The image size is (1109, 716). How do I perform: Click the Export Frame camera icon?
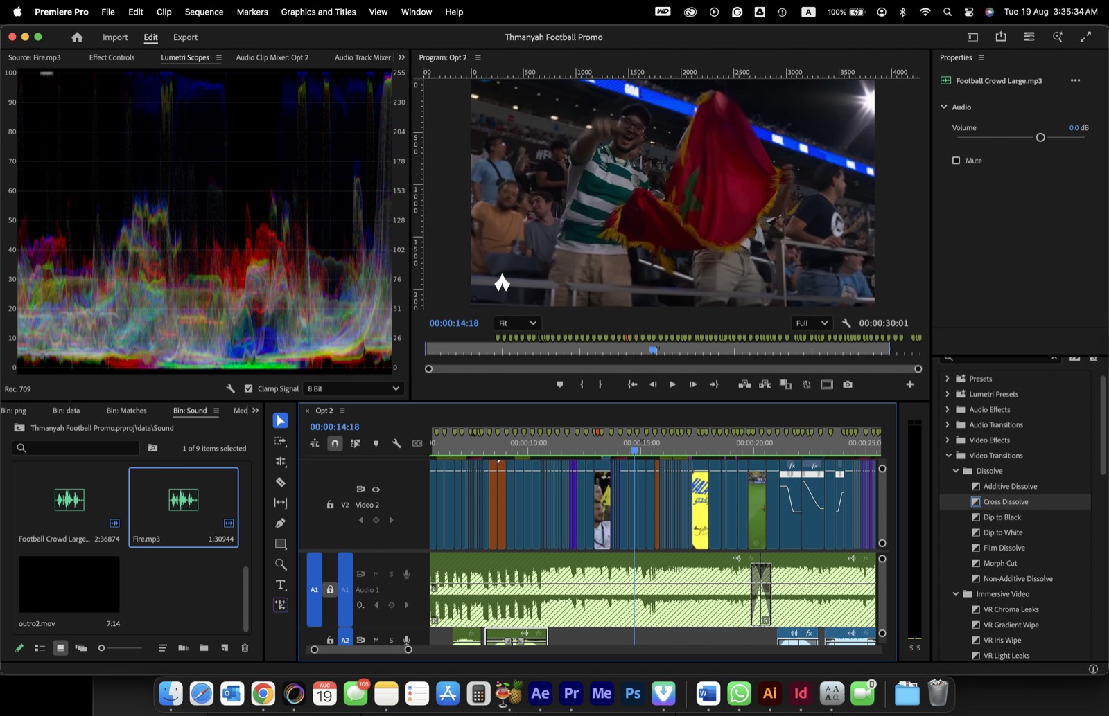[x=848, y=384]
